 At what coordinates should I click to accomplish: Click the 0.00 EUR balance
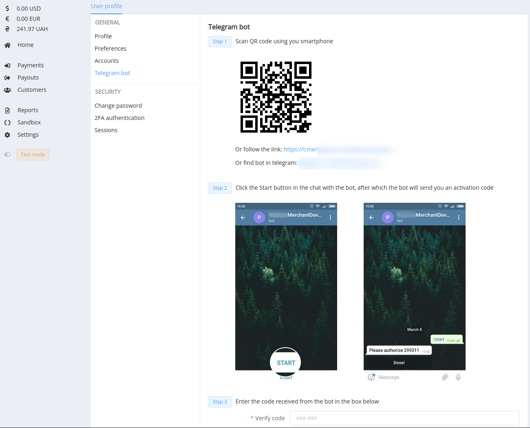click(x=29, y=19)
